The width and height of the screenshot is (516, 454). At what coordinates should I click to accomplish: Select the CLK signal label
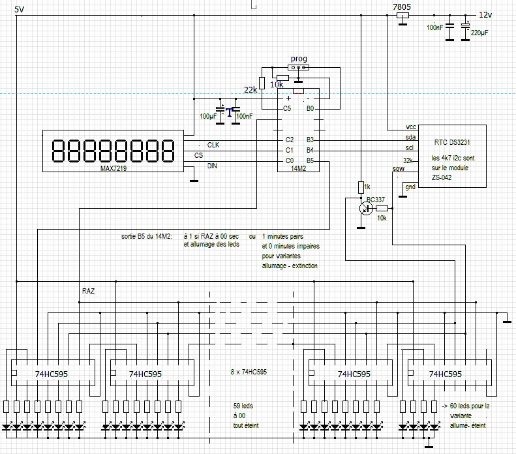click(x=213, y=145)
